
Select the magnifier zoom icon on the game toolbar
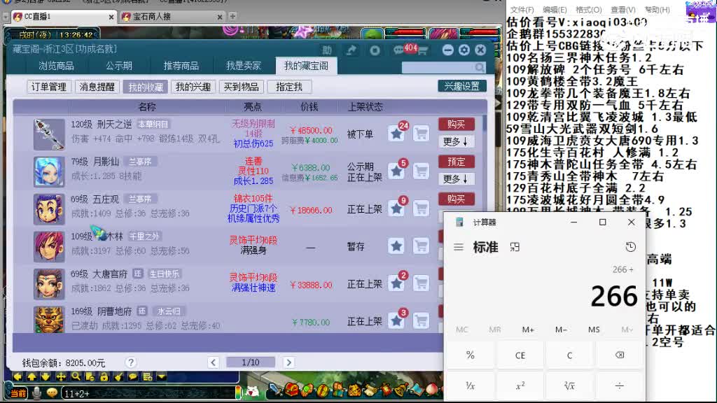point(75,378)
